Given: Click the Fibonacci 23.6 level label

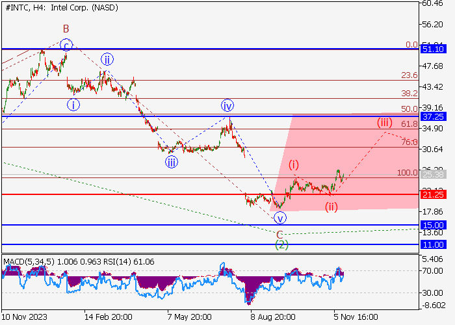Looking at the screenshot, I should click(409, 75).
